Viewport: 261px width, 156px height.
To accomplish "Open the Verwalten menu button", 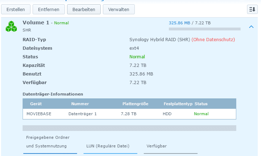I will [x=119, y=9].
